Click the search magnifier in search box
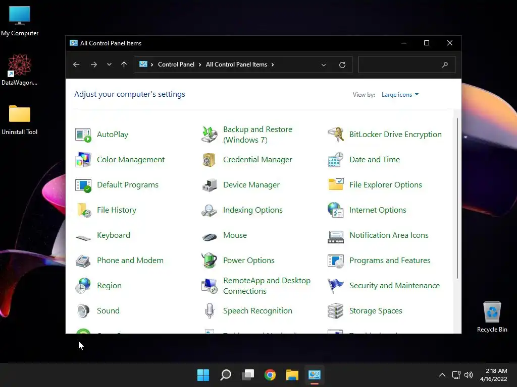Screen dimensions: 517x387 pyautogui.click(x=445, y=65)
